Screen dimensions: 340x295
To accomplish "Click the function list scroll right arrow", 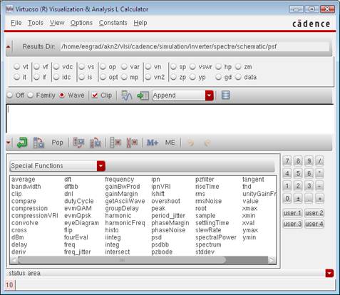I will (x=272, y=260).
